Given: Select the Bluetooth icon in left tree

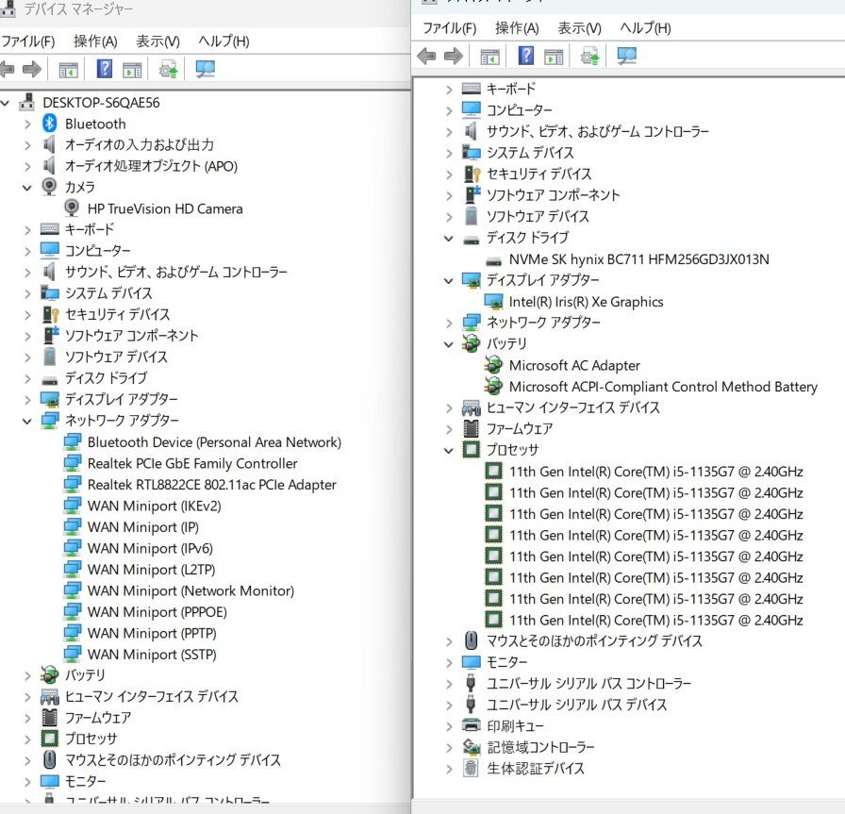Looking at the screenshot, I should tap(50, 124).
